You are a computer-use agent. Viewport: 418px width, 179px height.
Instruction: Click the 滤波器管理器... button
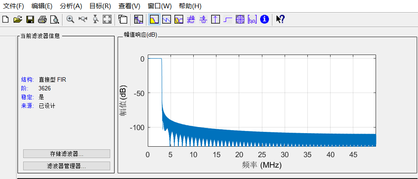66,166
